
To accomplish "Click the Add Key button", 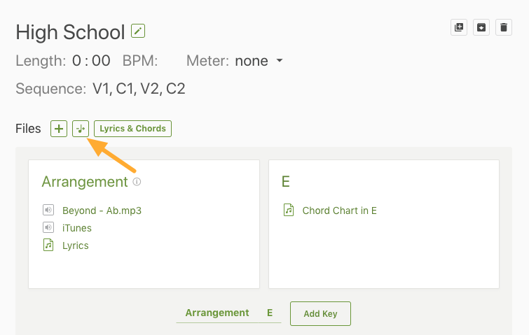I will [x=320, y=314].
